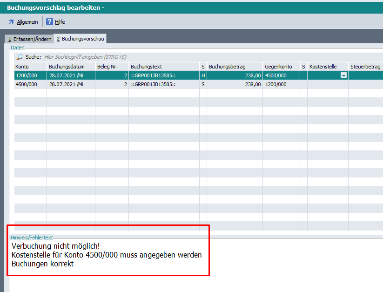The height and width of the screenshot is (292, 383).
Task: Click the Hilfe question mark icon
Action: click(x=49, y=22)
